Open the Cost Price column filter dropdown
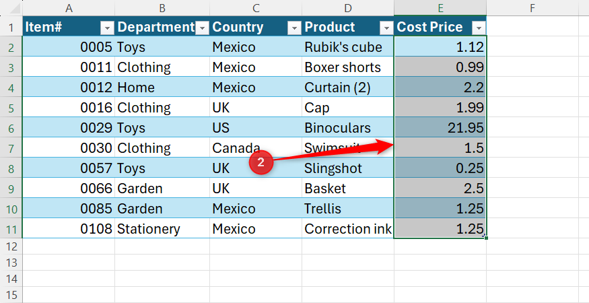589x303 pixels. pyautogui.click(x=479, y=28)
